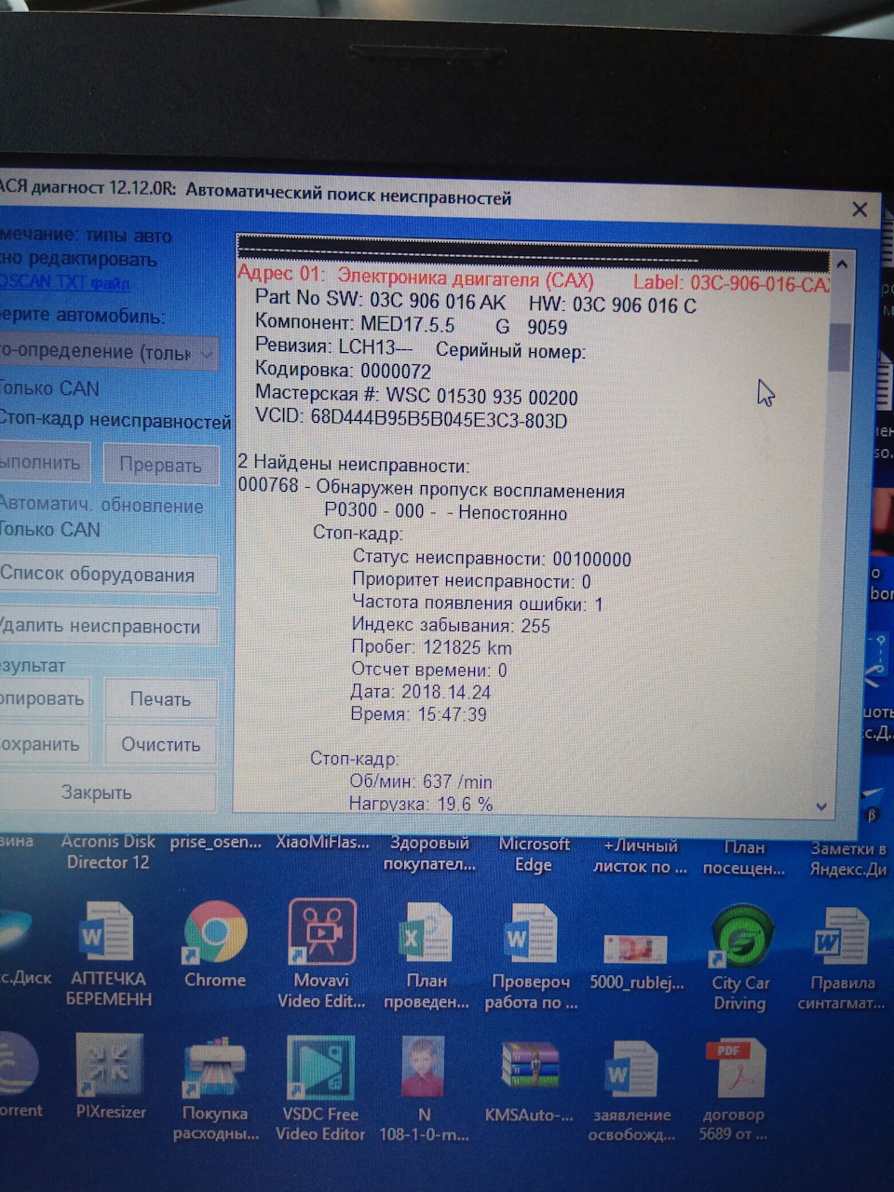This screenshot has height=1192, width=894.
Task: Open the 5000_rublej image file
Action: (636, 961)
